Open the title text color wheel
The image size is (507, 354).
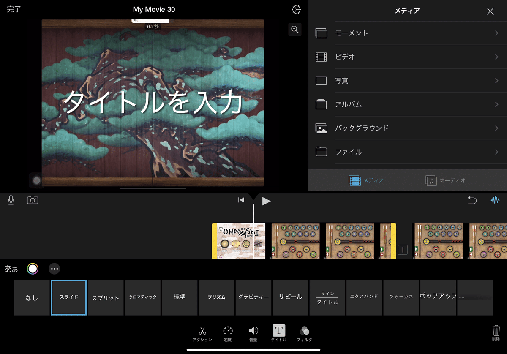point(33,269)
